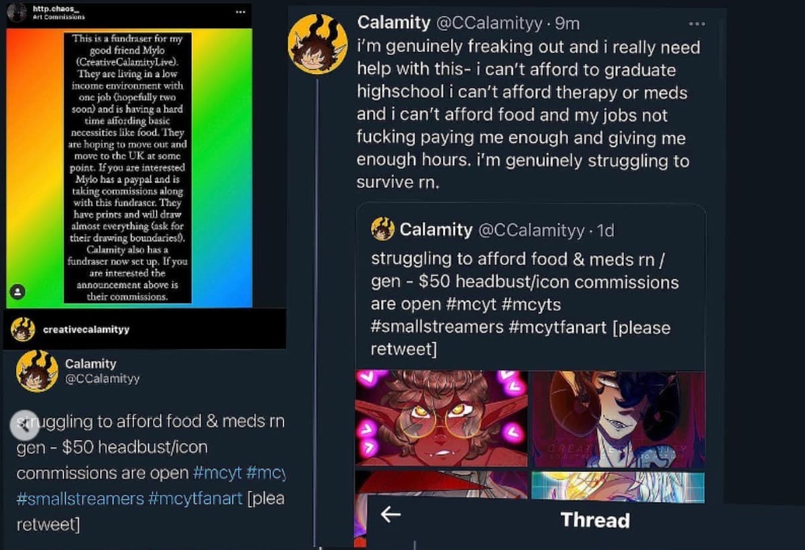The width and height of the screenshot is (805, 550).
Task: Open the more options dots on Calamity's tweet
Action: click(697, 23)
